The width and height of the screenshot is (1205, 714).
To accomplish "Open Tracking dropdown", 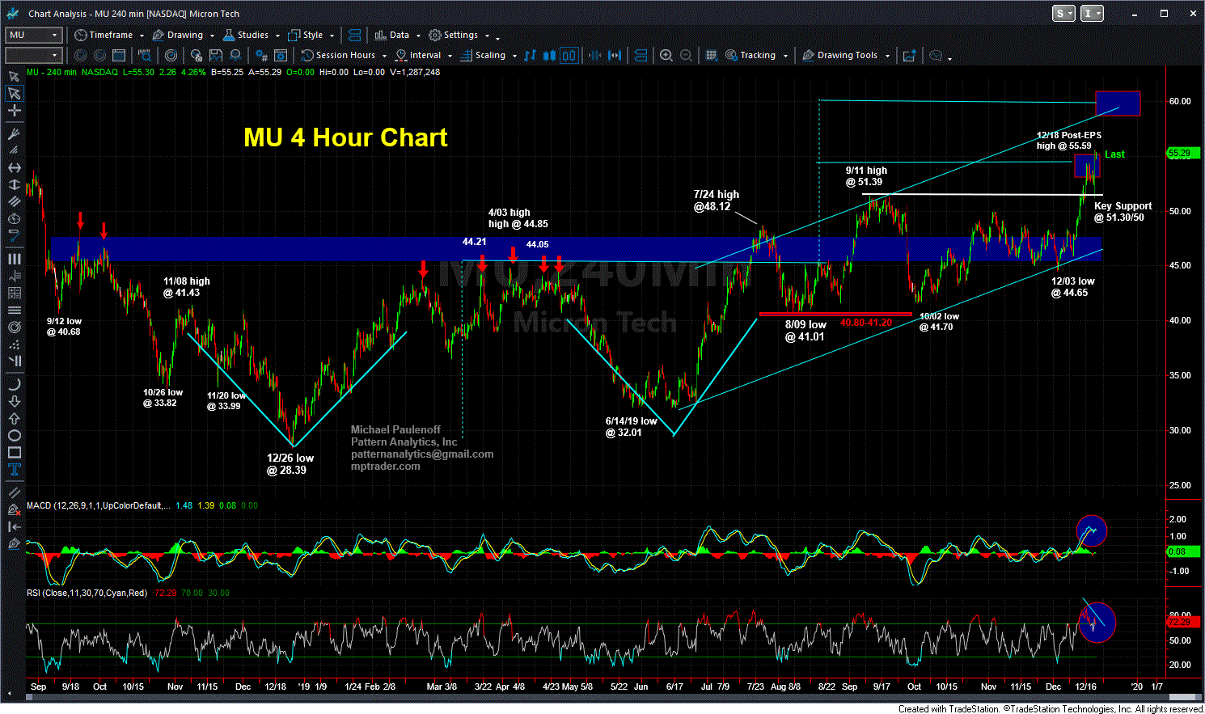I will (756, 55).
